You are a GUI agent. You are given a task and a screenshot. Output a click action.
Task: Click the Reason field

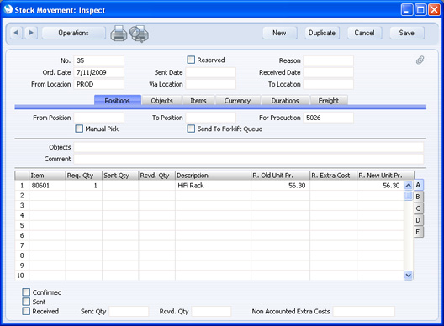329,60
